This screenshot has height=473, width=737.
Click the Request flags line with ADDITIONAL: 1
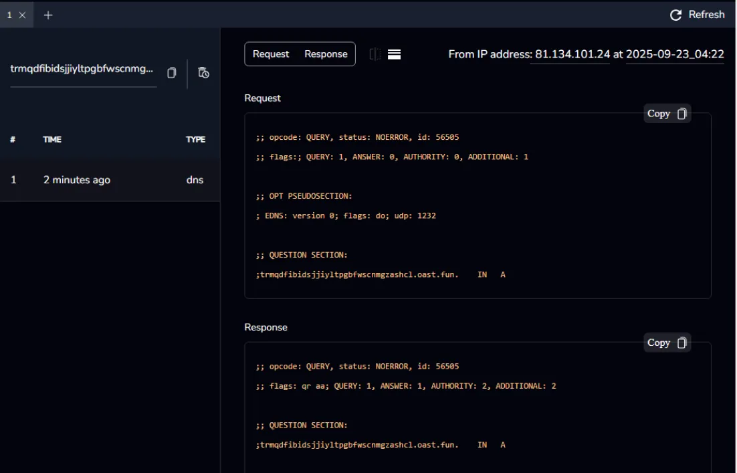coord(392,157)
